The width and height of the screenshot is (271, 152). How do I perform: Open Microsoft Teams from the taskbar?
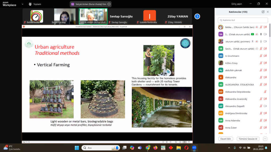[x=140, y=148]
